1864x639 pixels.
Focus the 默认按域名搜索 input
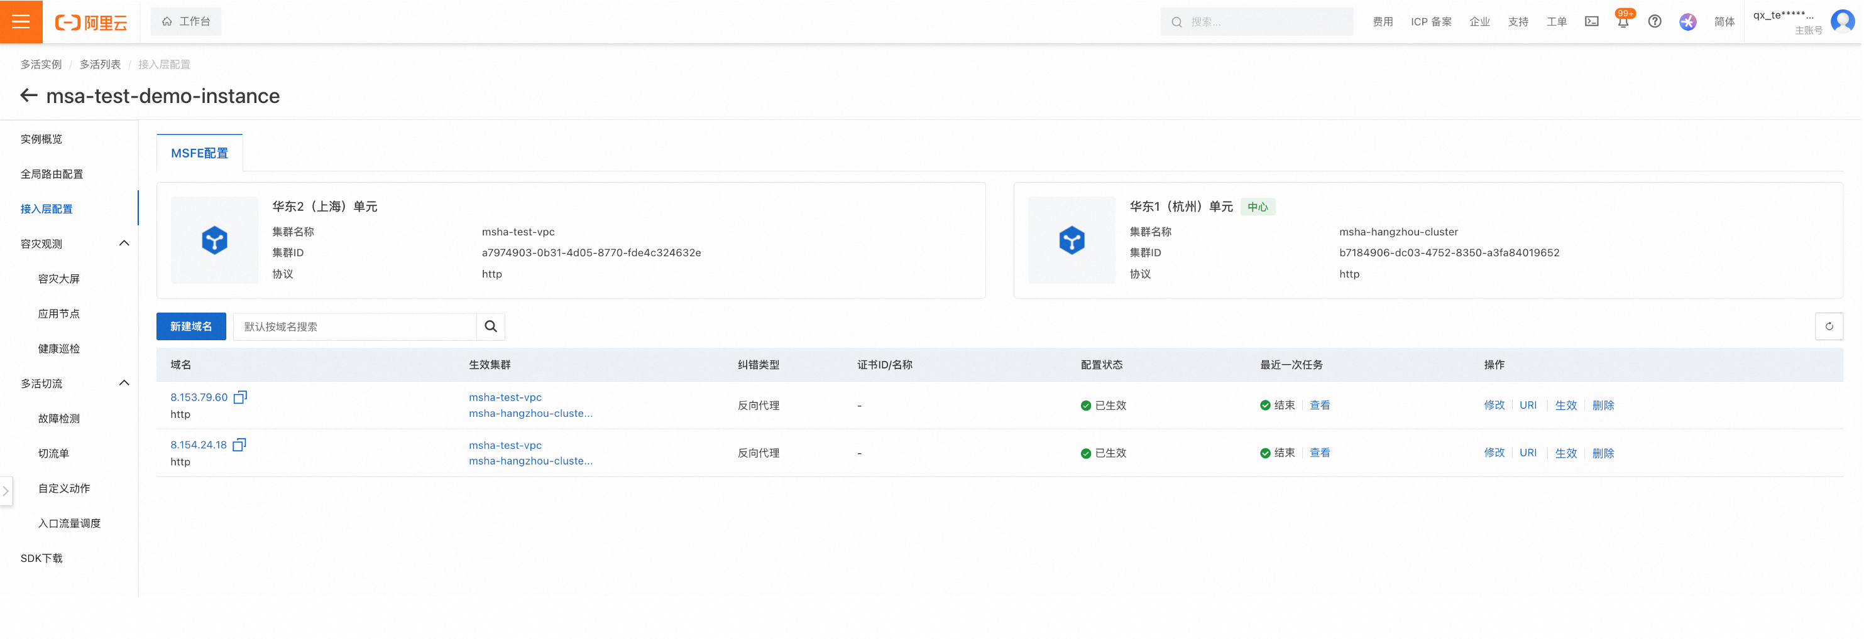coord(354,327)
